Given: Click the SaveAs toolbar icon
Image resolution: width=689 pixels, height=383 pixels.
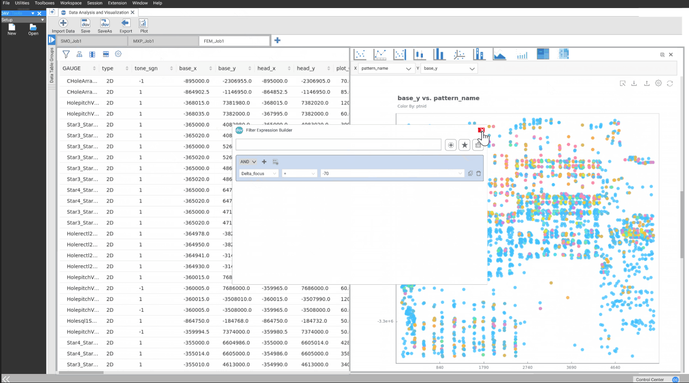Looking at the screenshot, I should [105, 23].
